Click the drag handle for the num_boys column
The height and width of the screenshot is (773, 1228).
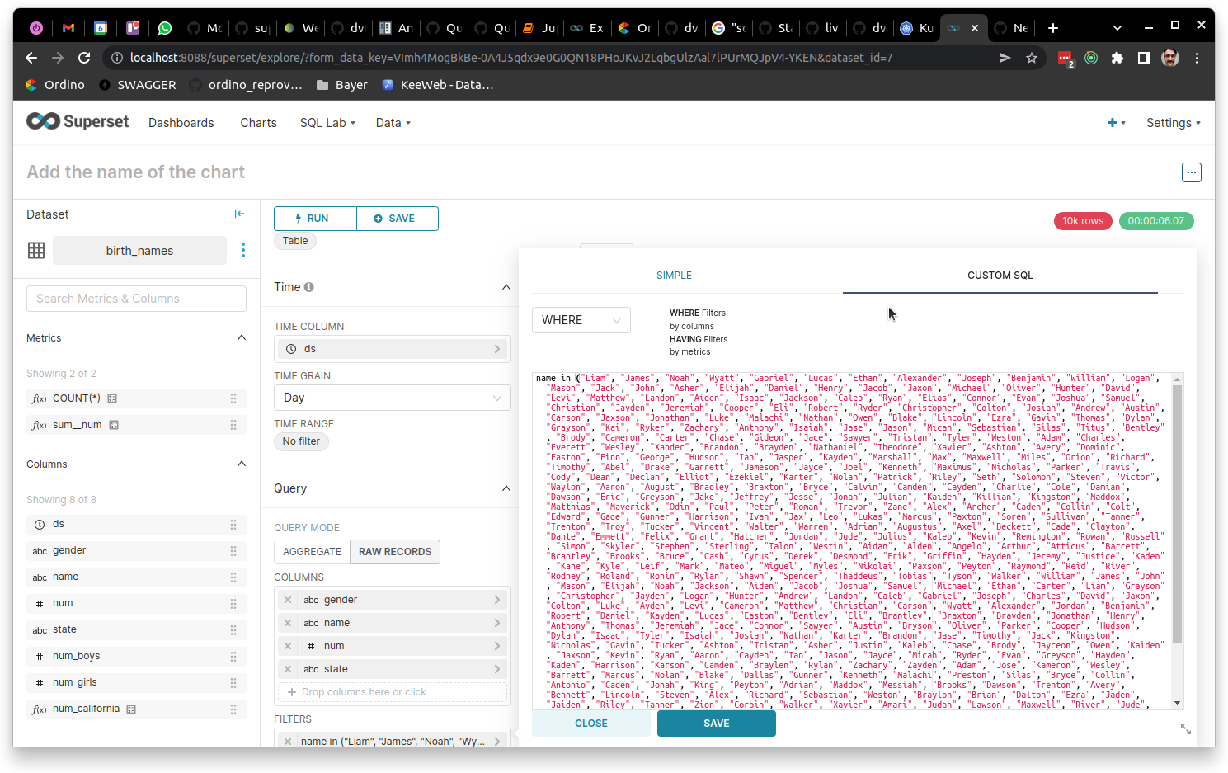pyautogui.click(x=233, y=656)
